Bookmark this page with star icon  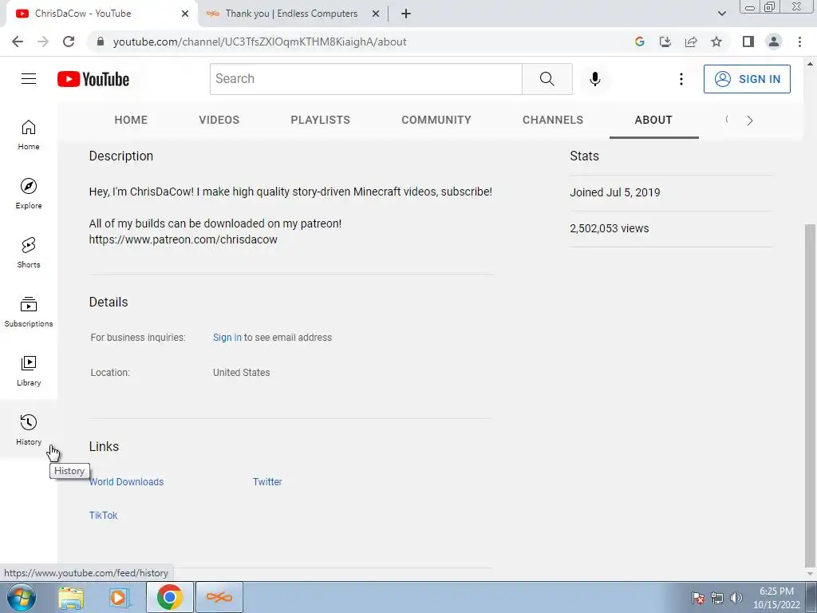(x=716, y=42)
